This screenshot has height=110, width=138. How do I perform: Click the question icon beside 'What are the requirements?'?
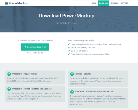coord(9,74)
